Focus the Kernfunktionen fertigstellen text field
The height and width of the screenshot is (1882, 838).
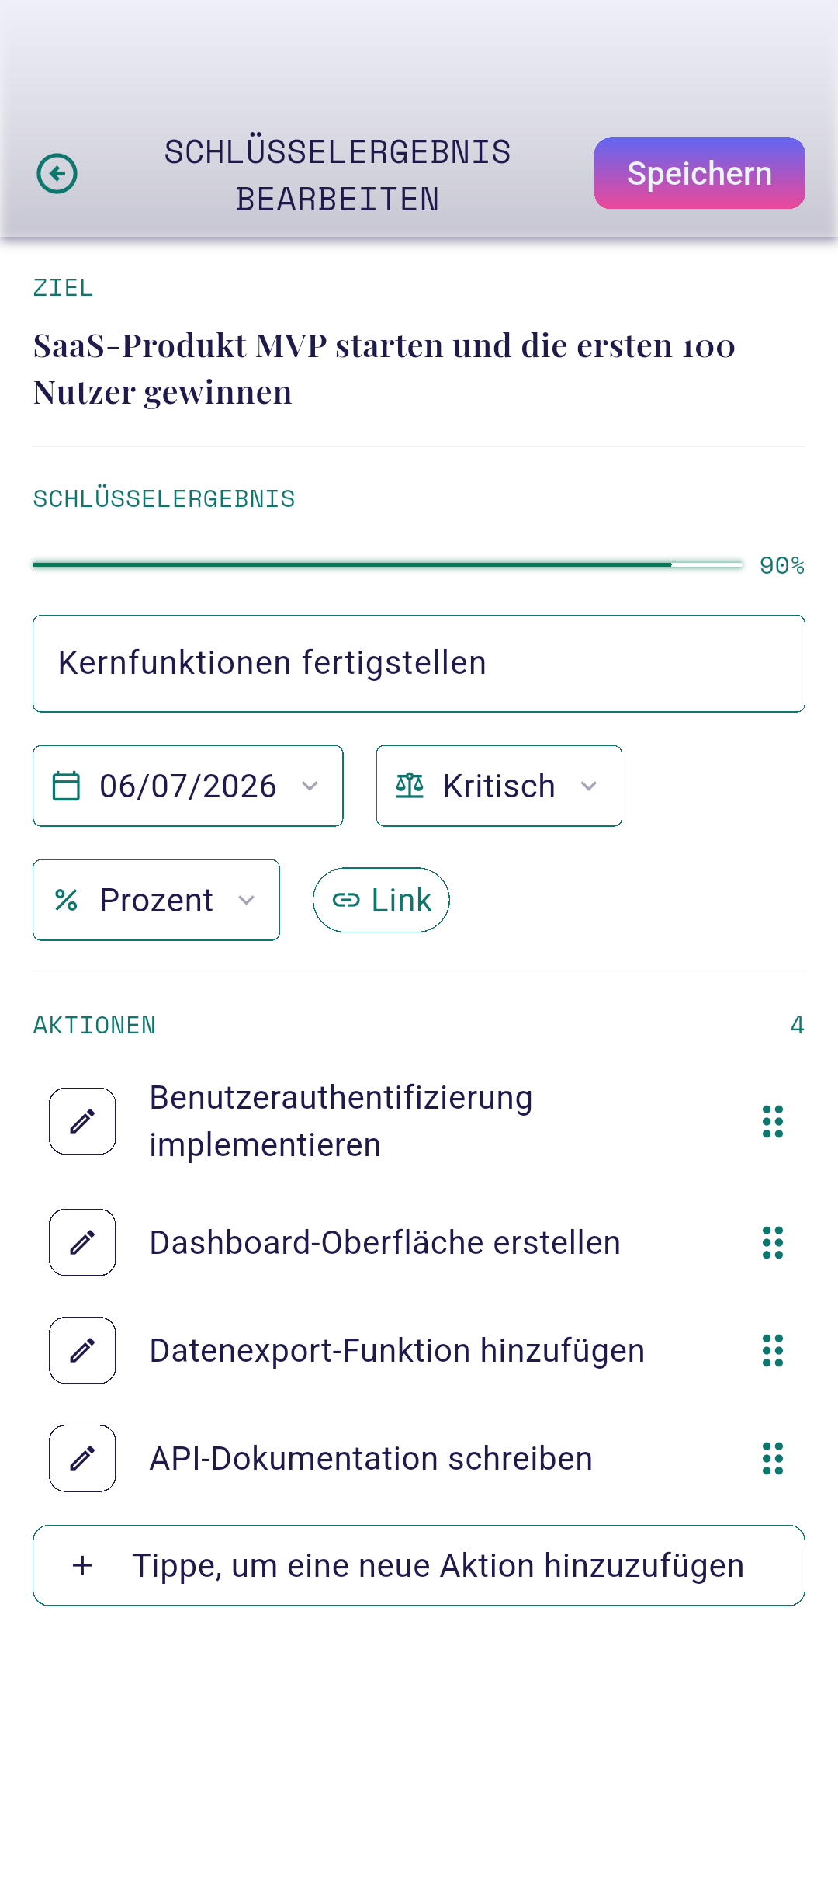click(419, 664)
